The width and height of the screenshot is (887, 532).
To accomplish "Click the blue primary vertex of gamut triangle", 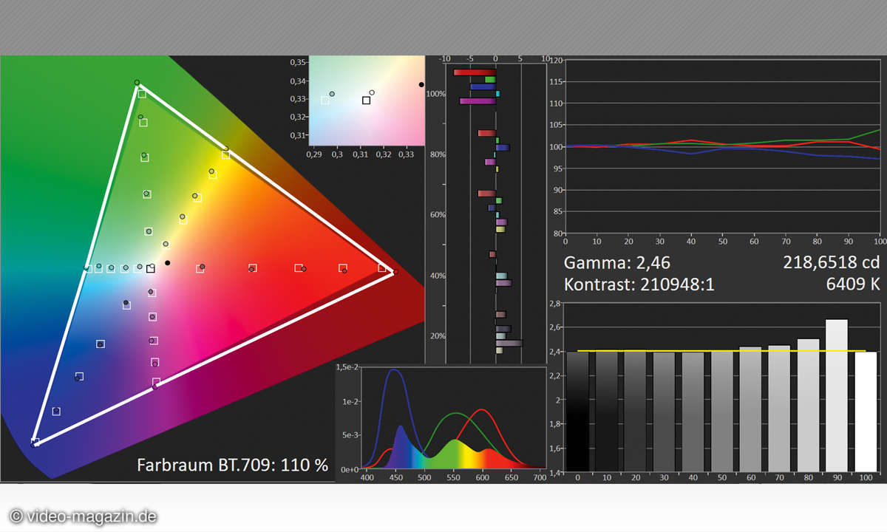I will pos(34,443).
